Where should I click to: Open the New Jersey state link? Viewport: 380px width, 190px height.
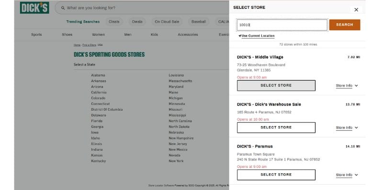[178, 144]
